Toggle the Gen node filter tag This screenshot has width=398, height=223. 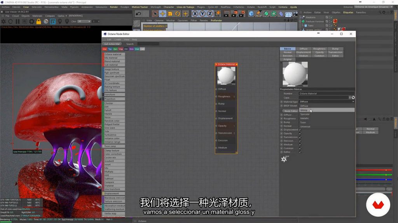(115, 49)
